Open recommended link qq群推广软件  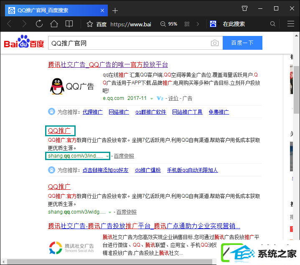point(151,112)
